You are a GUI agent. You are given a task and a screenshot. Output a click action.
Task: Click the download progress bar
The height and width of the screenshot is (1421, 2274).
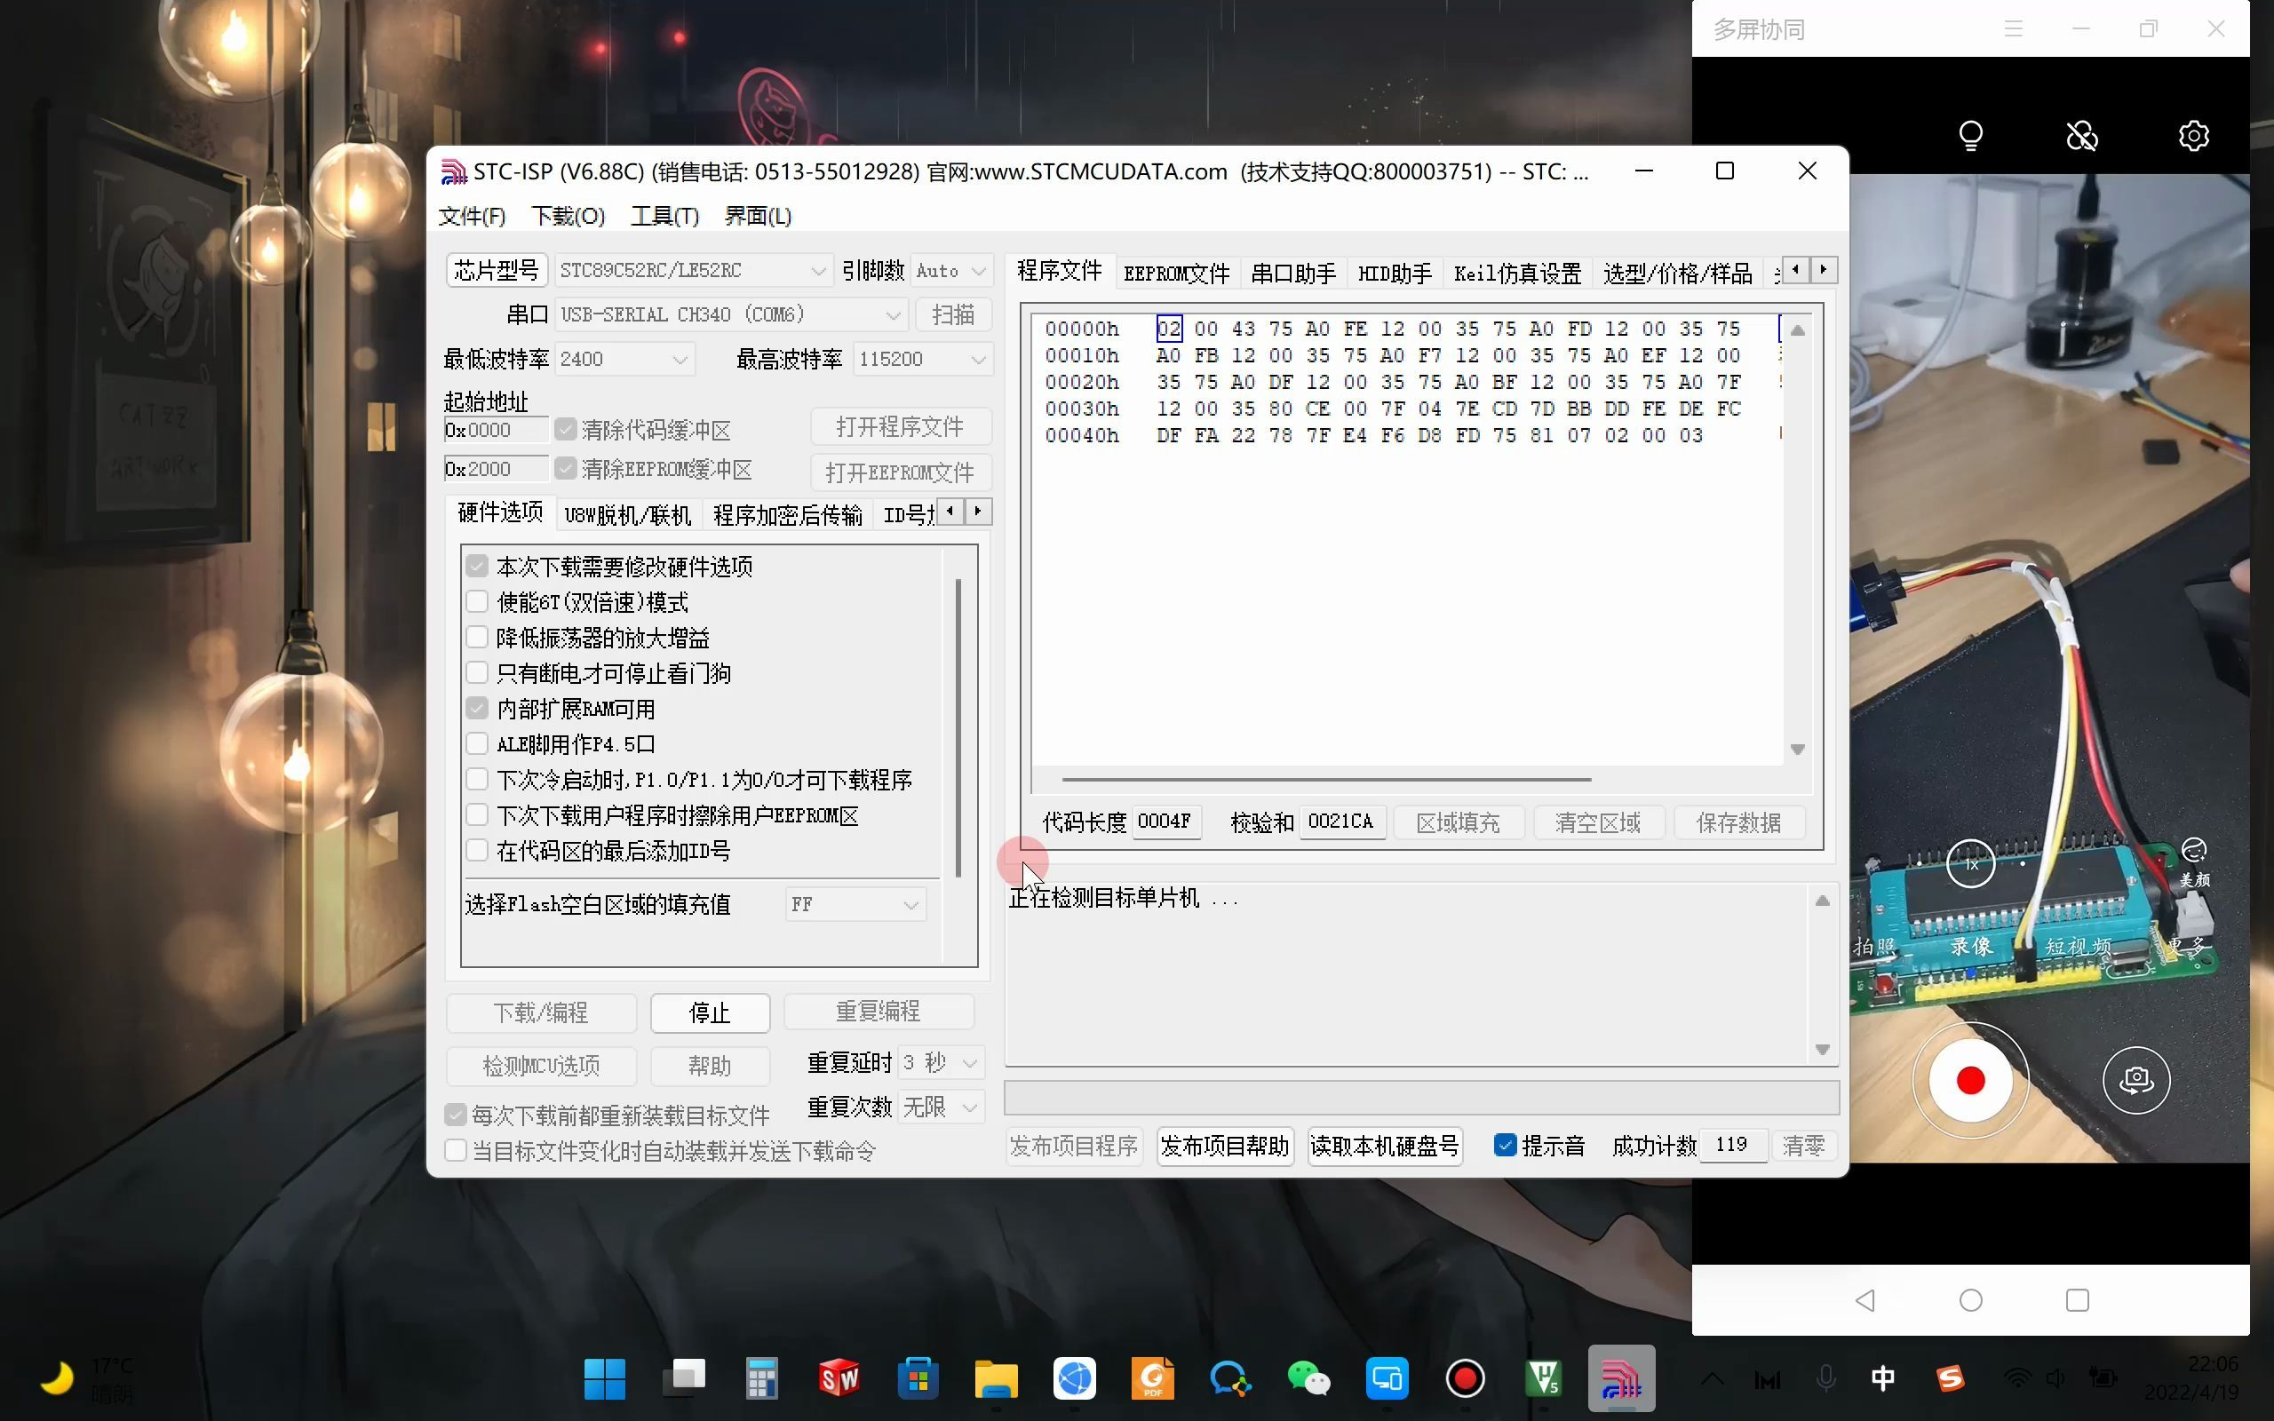[x=1420, y=1097]
